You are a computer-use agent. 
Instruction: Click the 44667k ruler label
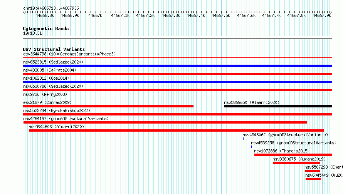[95, 15]
